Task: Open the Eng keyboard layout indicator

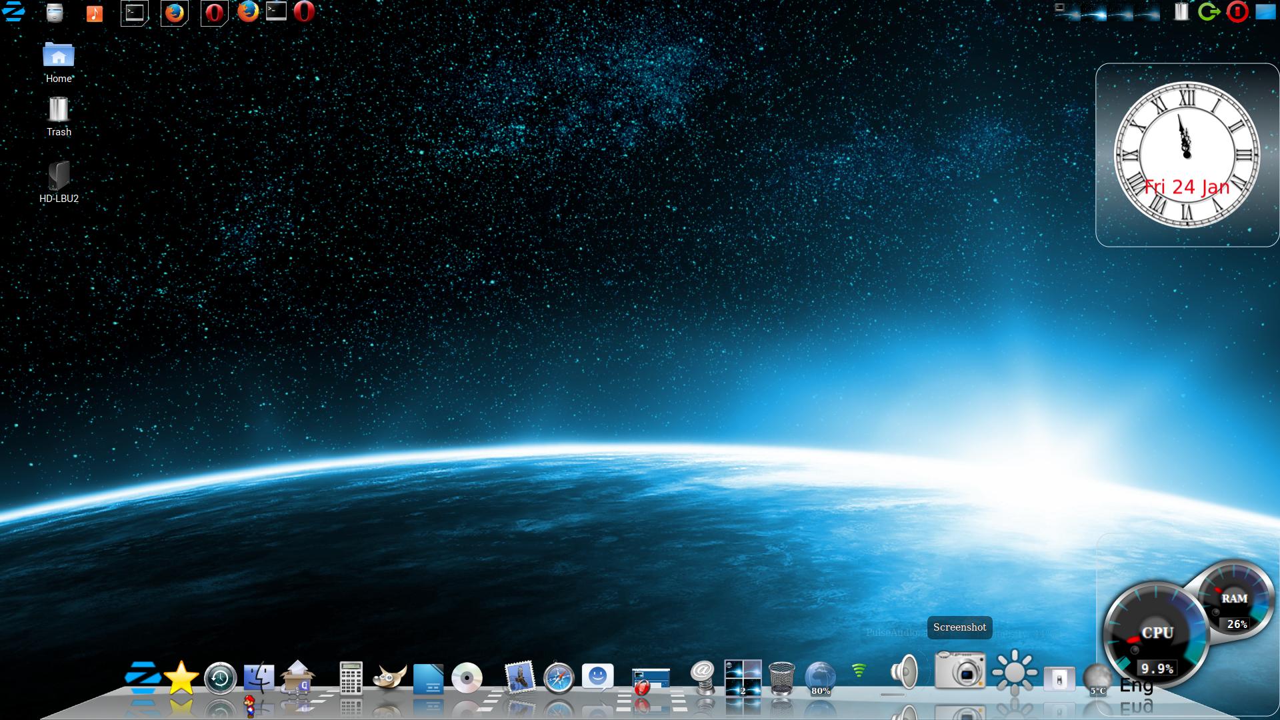Action: click(x=1136, y=685)
